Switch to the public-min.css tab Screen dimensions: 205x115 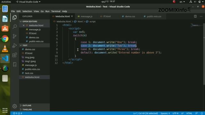tap(154, 16)
